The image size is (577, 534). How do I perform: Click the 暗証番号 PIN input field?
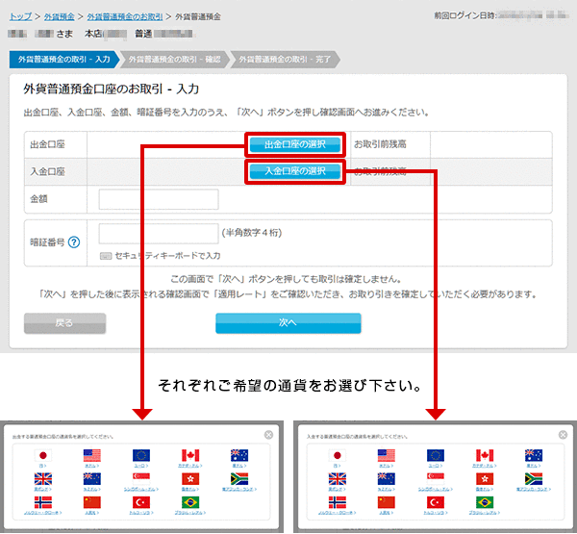click(x=159, y=233)
